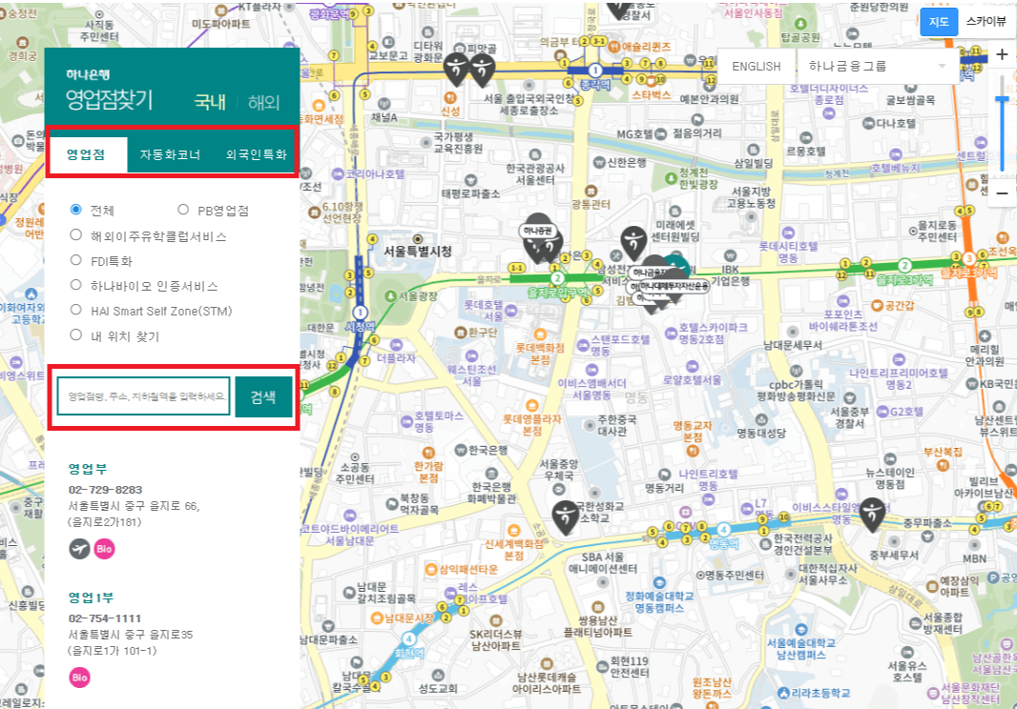Click the map zoom level slider handle
The height and width of the screenshot is (709, 1017).
[1002, 99]
